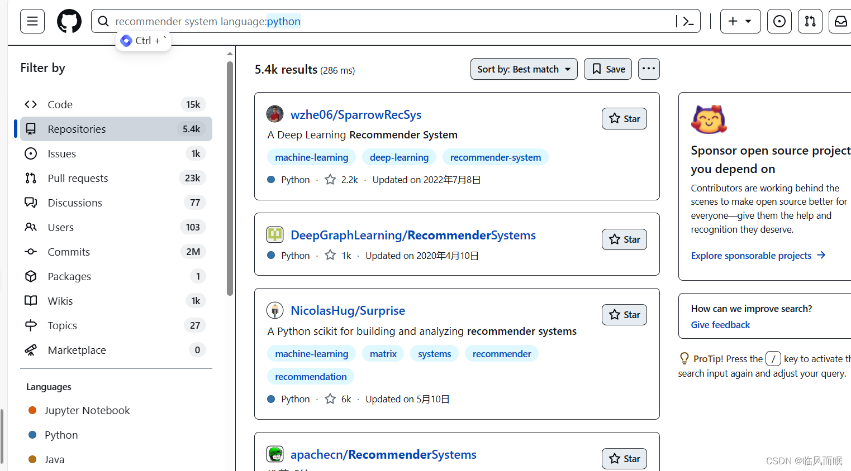Open the recommendation topic tag
Image resolution: width=851 pixels, height=471 pixels.
pyautogui.click(x=311, y=377)
